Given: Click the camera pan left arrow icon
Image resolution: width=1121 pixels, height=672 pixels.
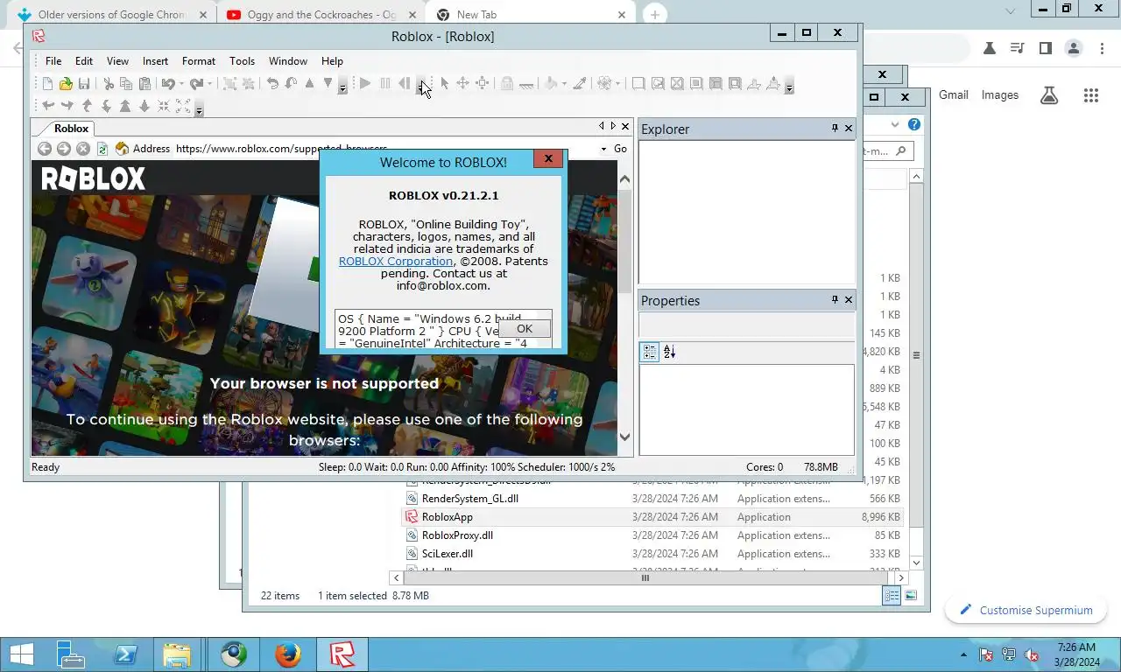Looking at the screenshot, I should pyautogui.click(x=48, y=106).
